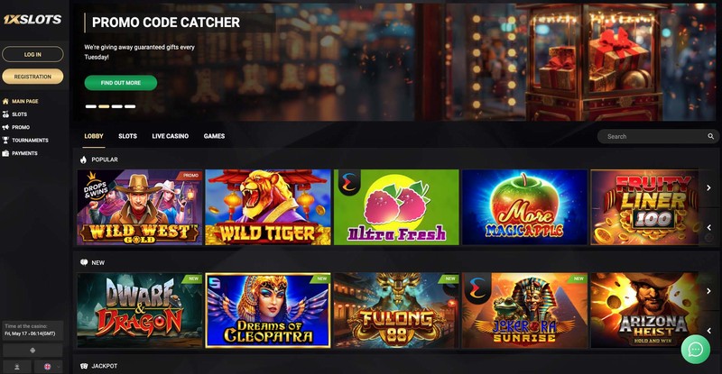Image resolution: width=722 pixels, height=374 pixels.
Task: Click the user profile icon in sidebar
Action: click(x=17, y=367)
